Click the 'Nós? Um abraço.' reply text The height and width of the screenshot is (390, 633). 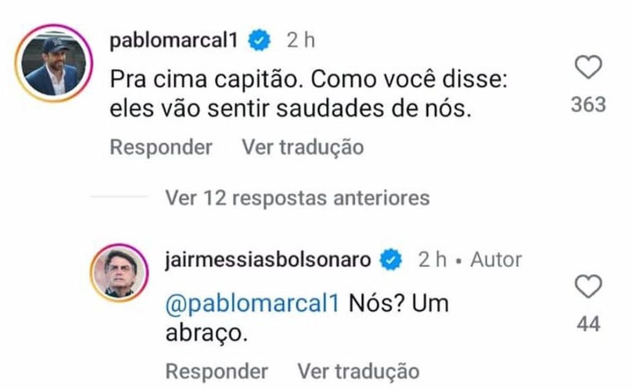[307, 318]
